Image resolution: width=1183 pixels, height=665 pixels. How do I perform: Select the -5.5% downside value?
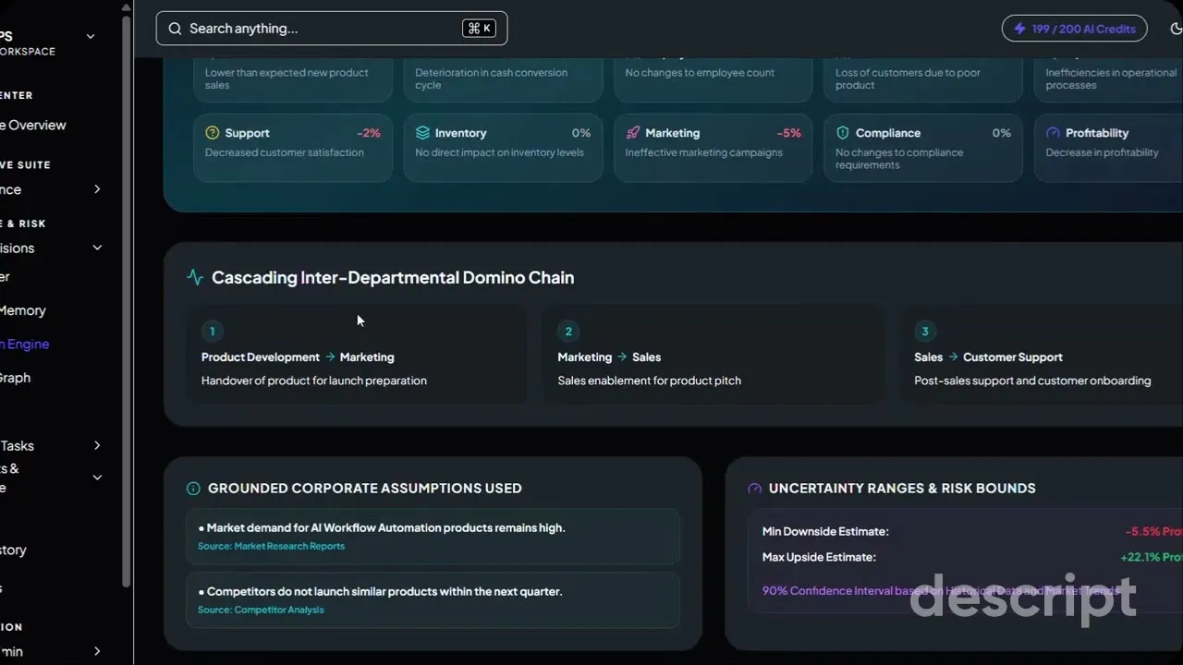1153,531
